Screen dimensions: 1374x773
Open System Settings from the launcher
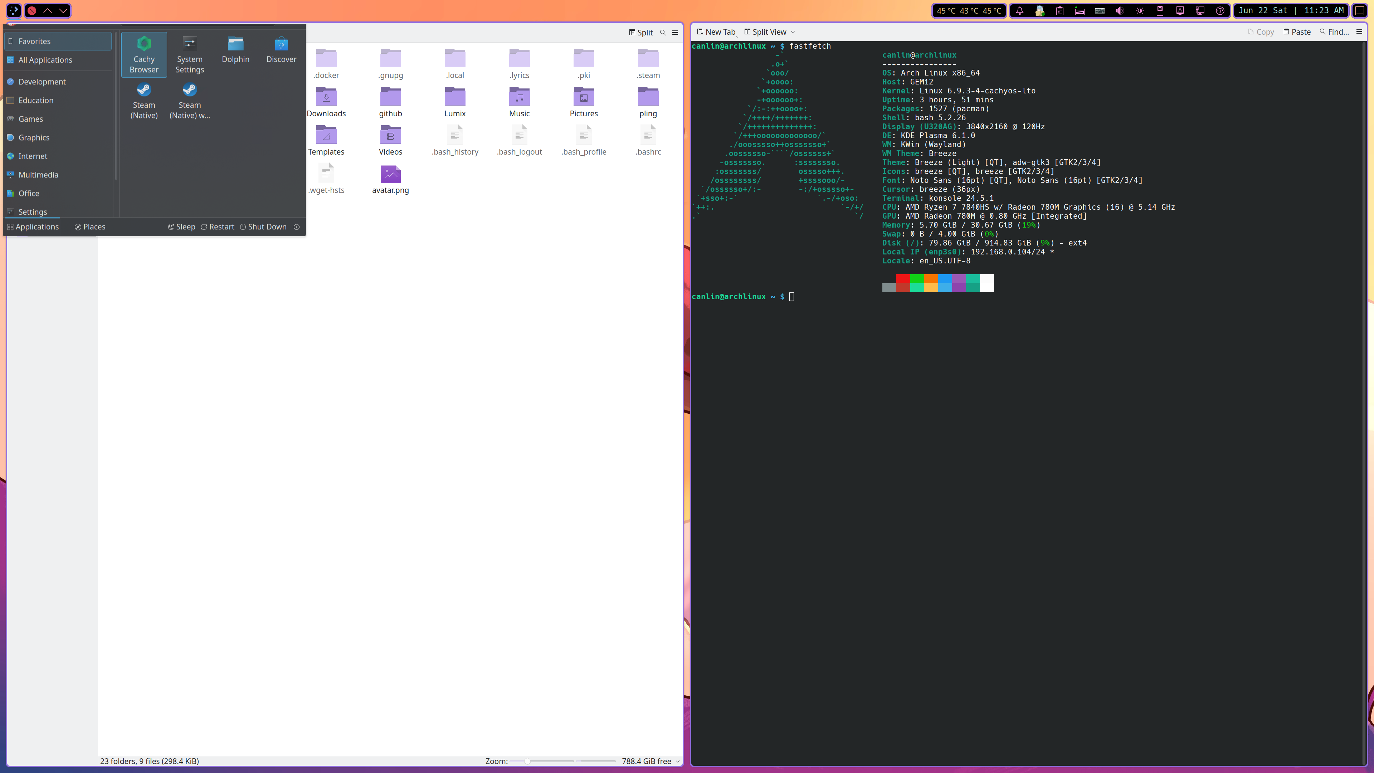coord(189,54)
